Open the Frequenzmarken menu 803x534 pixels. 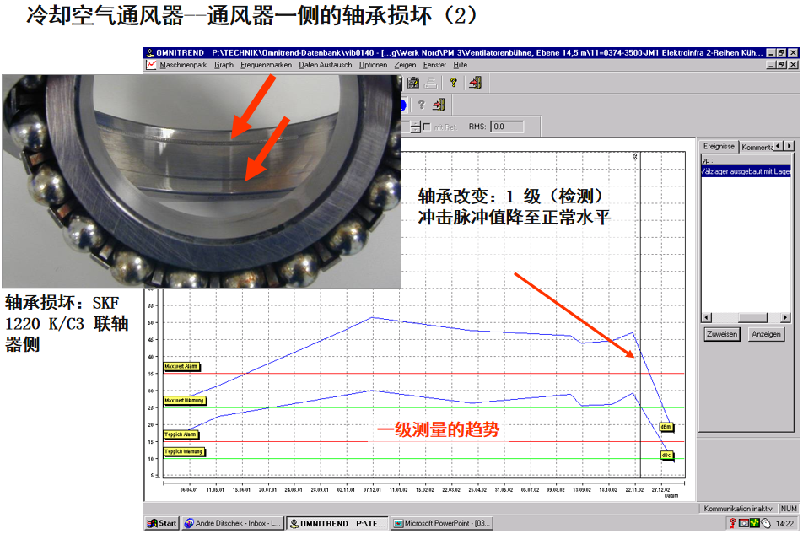266,65
